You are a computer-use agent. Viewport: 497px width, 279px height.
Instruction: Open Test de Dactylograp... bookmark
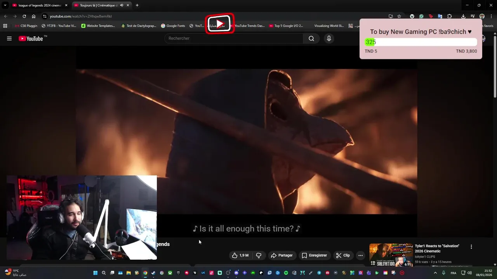[139, 26]
